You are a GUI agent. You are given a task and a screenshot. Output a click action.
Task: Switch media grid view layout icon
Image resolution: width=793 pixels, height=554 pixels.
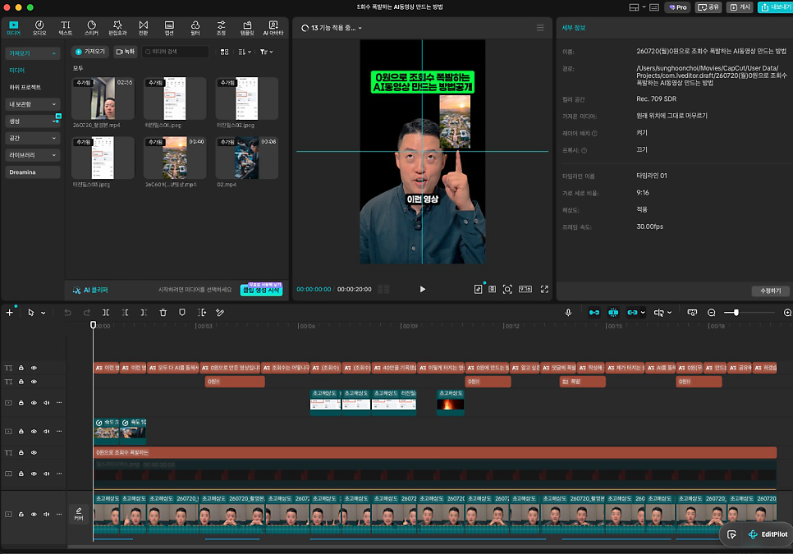[225, 52]
